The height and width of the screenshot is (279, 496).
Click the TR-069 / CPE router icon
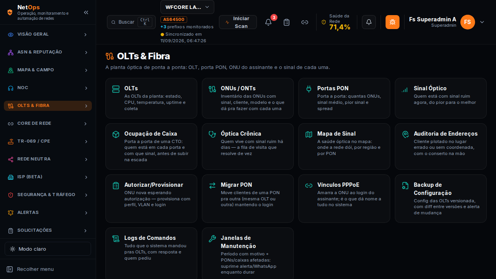(x=11, y=141)
